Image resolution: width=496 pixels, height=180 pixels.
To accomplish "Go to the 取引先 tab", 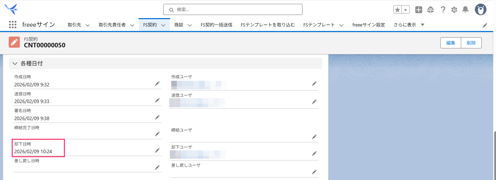I will click(x=74, y=25).
